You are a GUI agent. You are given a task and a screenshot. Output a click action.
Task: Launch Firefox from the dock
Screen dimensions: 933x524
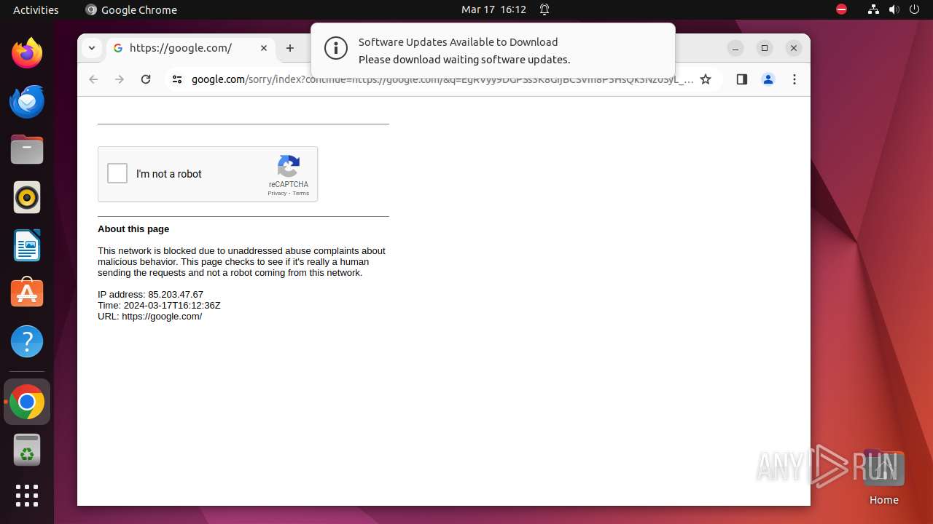coord(27,54)
